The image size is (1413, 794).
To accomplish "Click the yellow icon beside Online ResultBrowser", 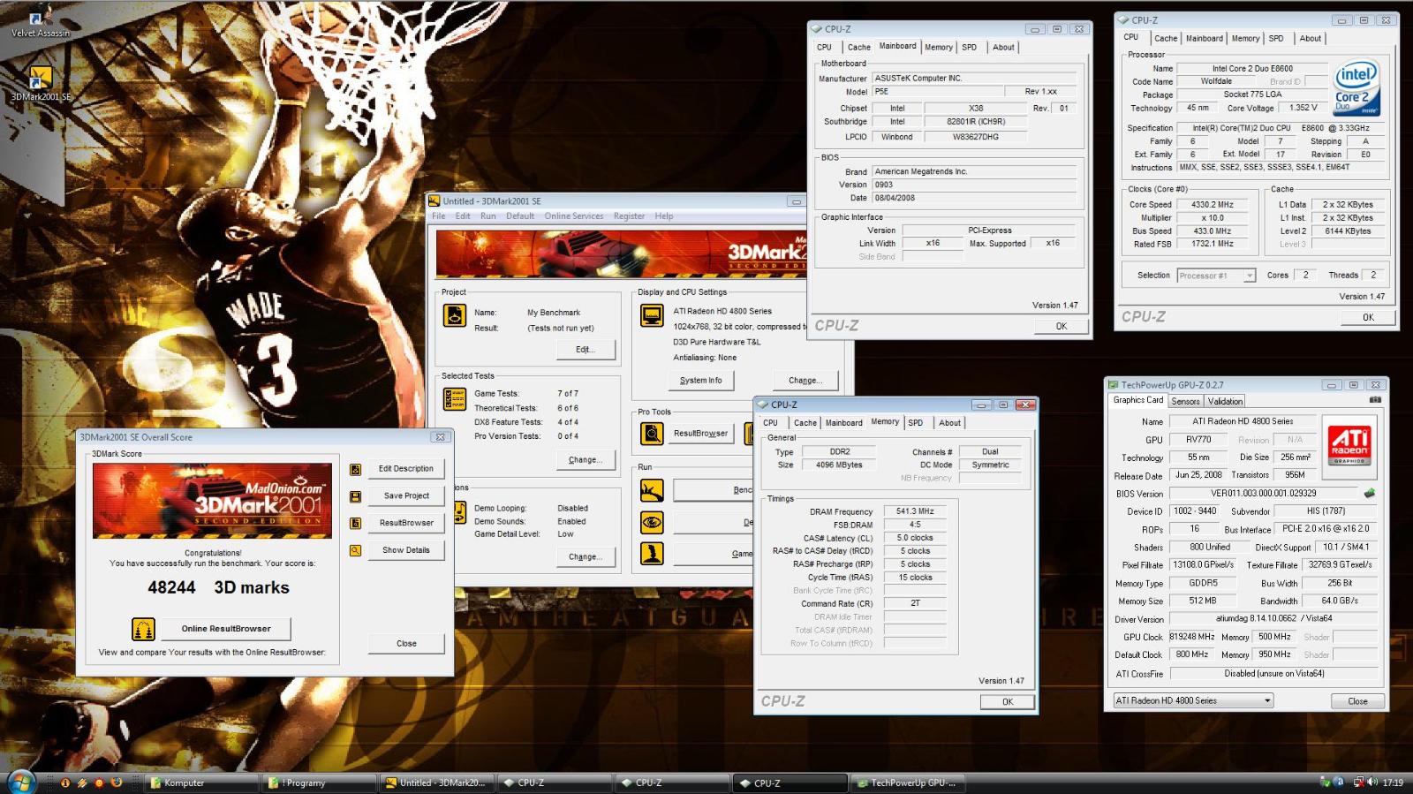I will (x=143, y=629).
